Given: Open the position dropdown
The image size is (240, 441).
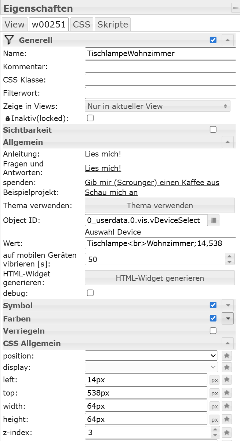Looking at the screenshot, I should point(151,355).
